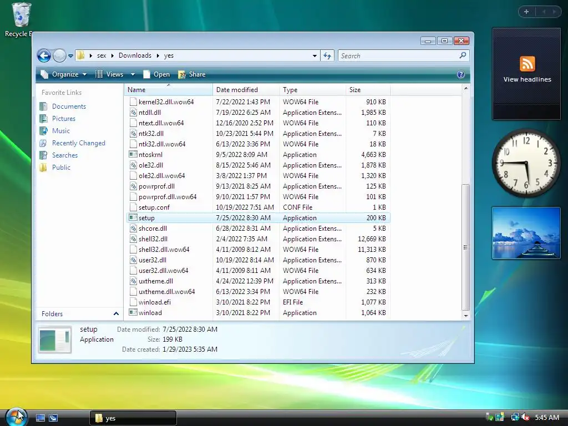This screenshot has width=568, height=426.
Task: Click Show Desktop quick launch icon
Action: (x=40, y=418)
